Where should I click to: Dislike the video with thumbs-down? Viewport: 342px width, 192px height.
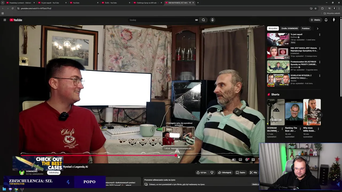pos(212,173)
